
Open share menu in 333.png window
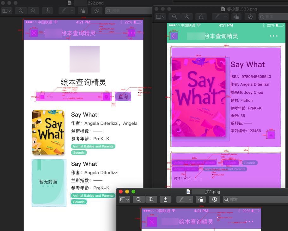(201, 17)
